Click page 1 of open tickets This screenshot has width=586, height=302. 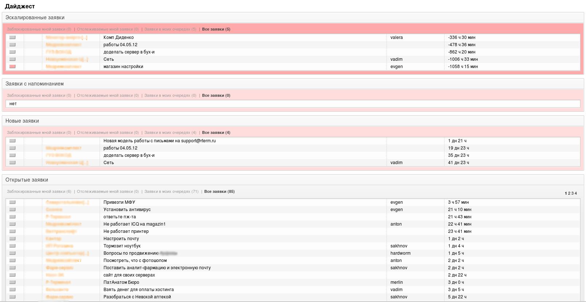(566, 194)
